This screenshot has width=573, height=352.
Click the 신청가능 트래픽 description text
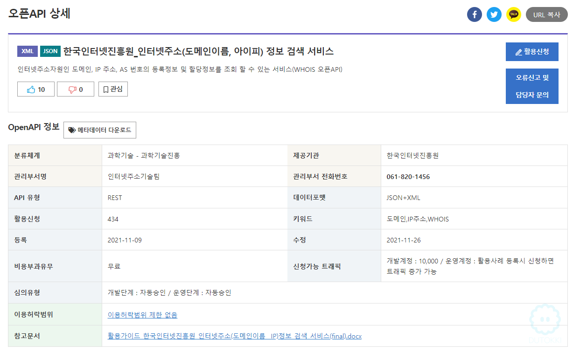click(x=470, y=266)
